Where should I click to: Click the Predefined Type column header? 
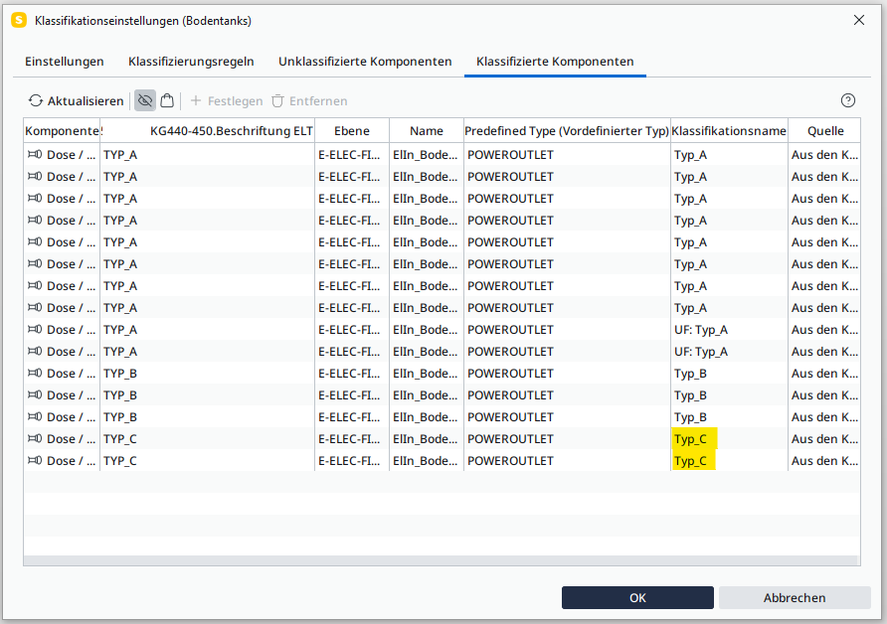(567, 131)
